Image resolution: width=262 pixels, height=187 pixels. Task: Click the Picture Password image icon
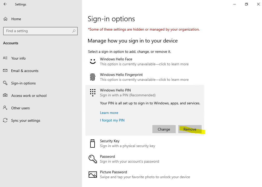point(93,175)
